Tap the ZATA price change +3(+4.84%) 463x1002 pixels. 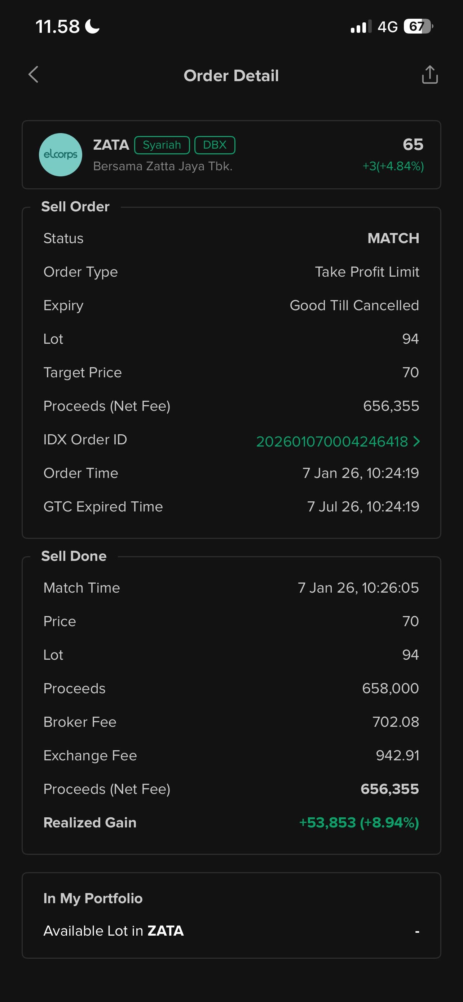tap(393, 166)
